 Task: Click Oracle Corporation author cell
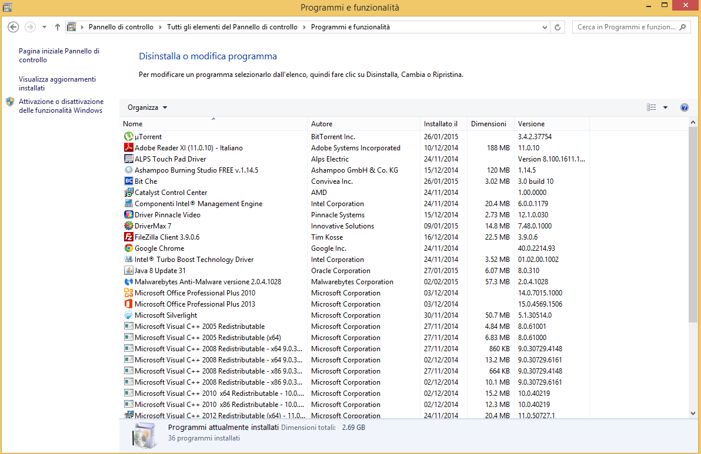(341, 271)
